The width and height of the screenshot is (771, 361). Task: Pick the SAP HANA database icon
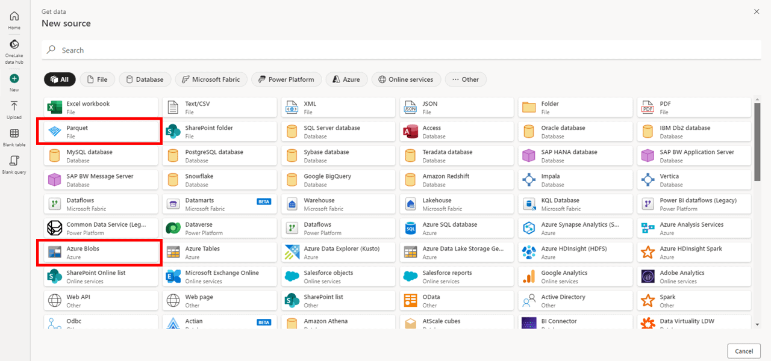529,156
